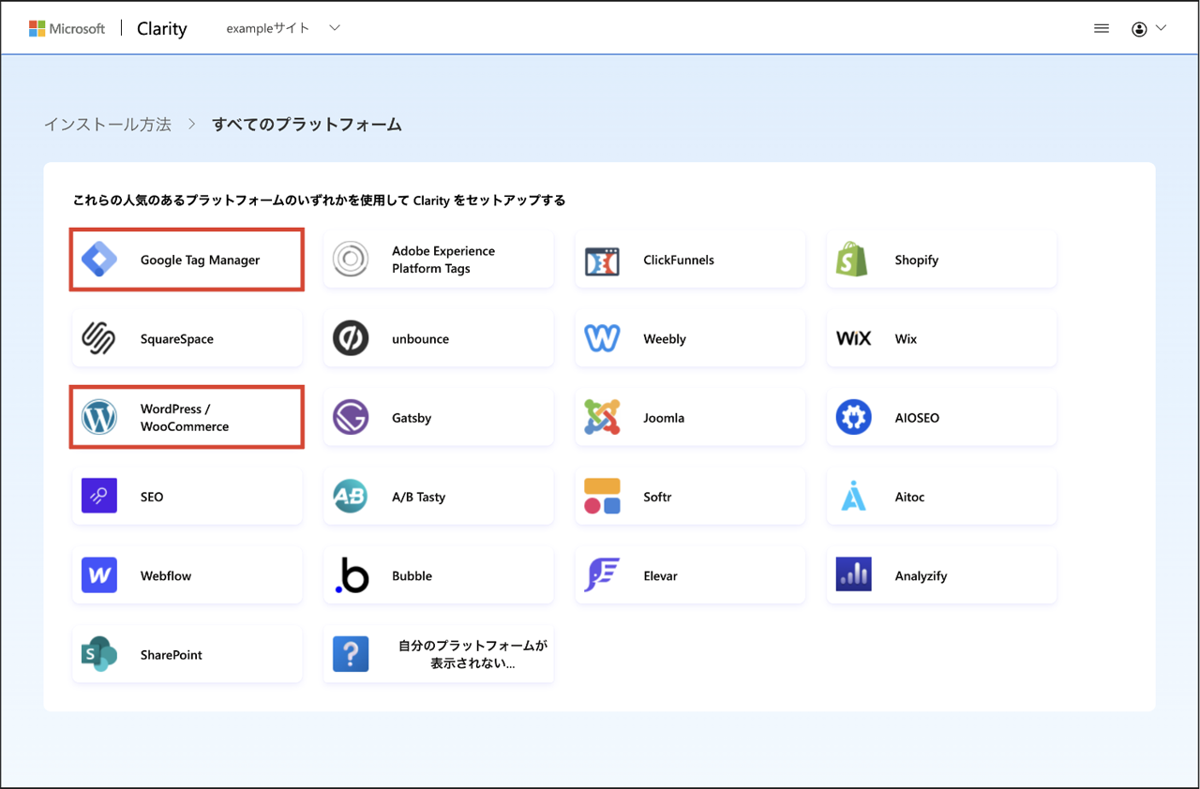Select the A/B Tasty label

pos(418,497)
